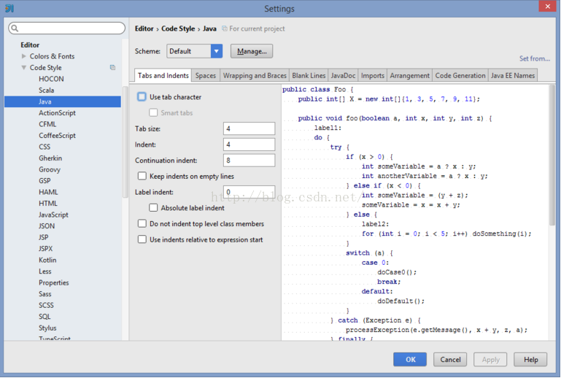Open the Arrangement tab
The width and height of the screenshot is (561, 378).
(410, 76)
